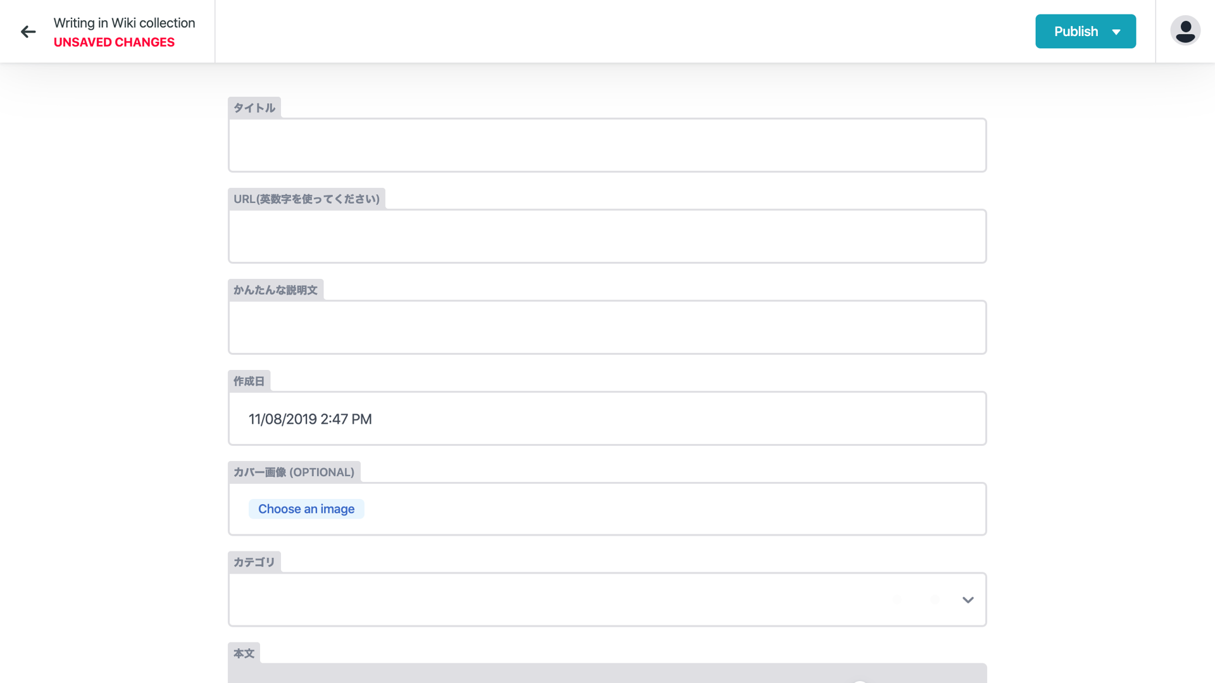Image resolution: width=1215 pixels, height=683 pixels.
Task: Click the タイトル label tag
Action: pos(254,108)
